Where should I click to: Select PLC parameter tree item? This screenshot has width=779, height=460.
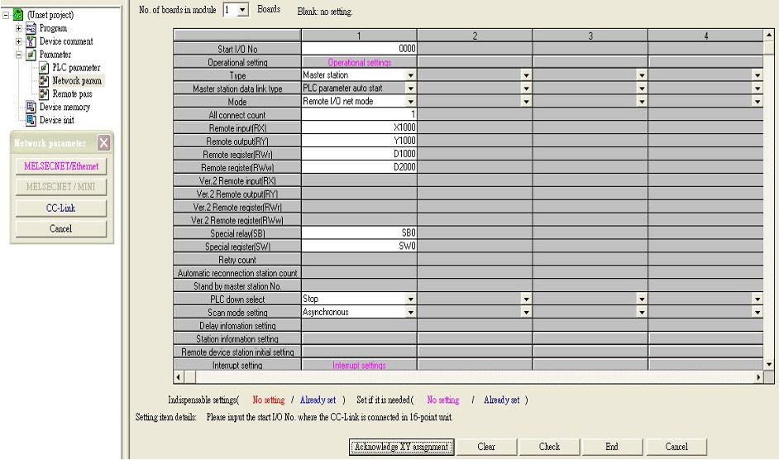coord(76,67)
